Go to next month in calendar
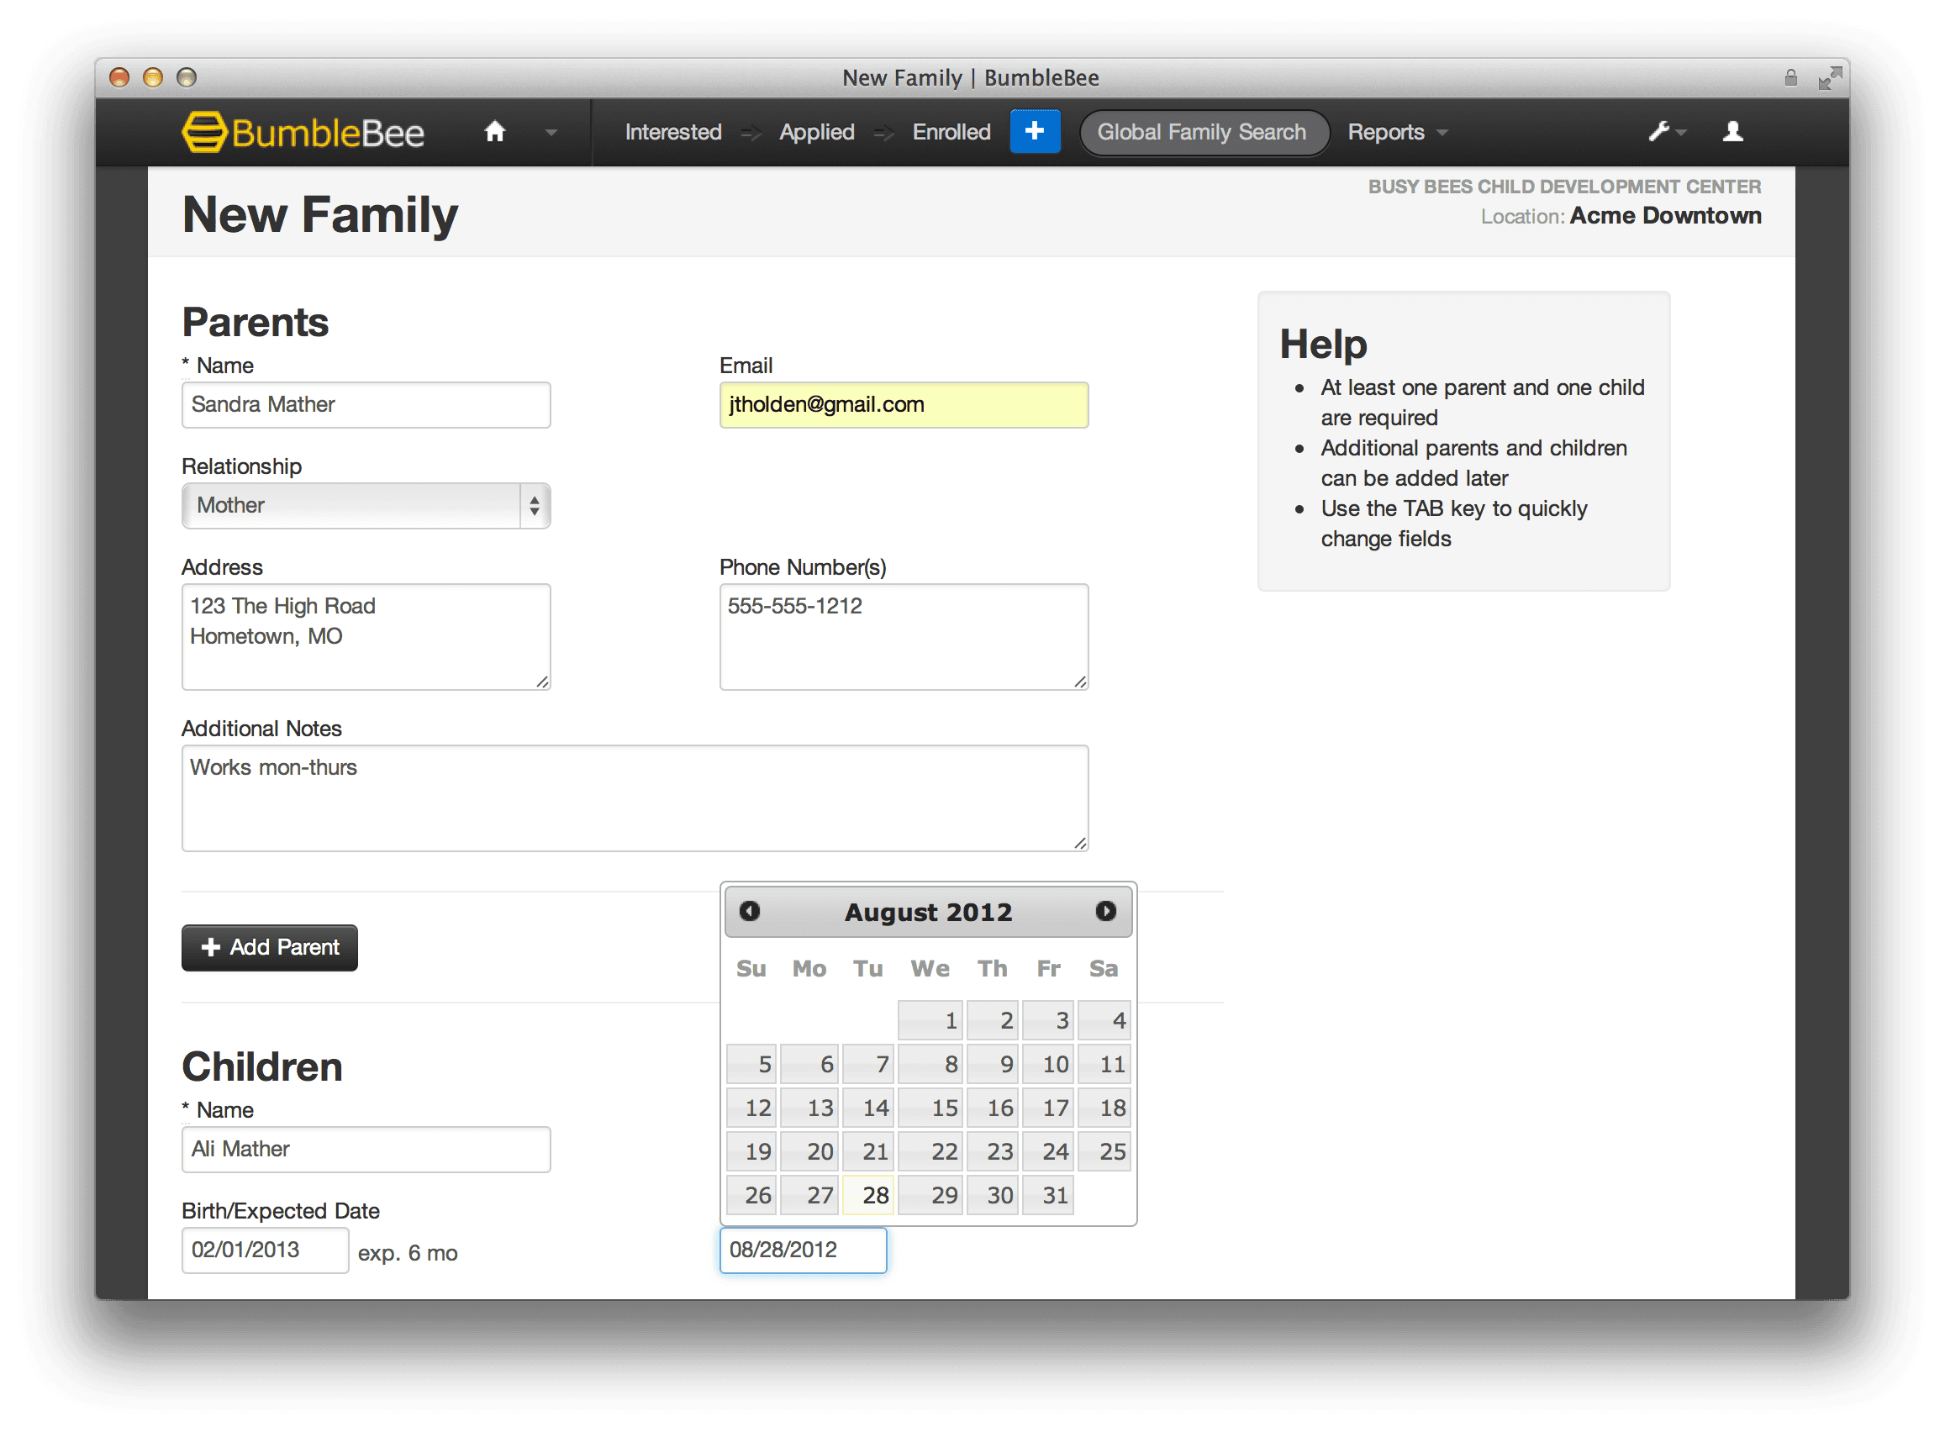 [x=1105, y=911]
